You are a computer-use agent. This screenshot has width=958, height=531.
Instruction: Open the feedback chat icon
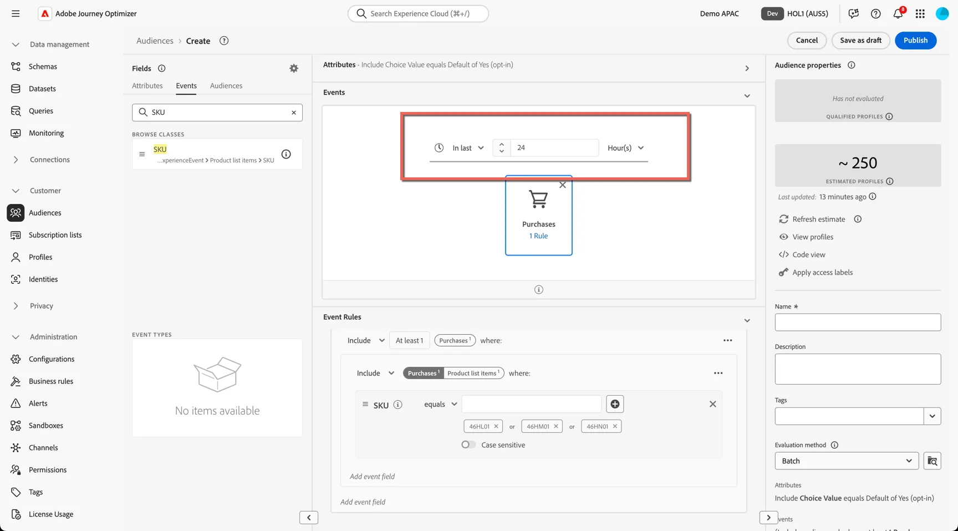tap(854, 13)
